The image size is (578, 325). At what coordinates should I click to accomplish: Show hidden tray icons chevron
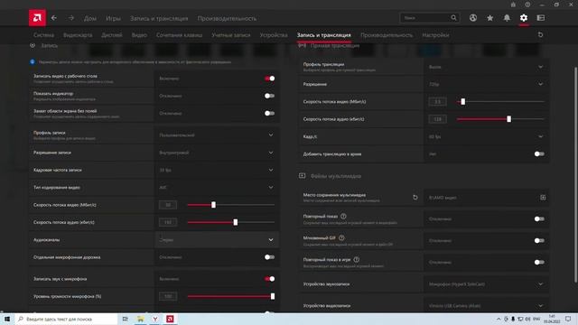tap(499, 319)
